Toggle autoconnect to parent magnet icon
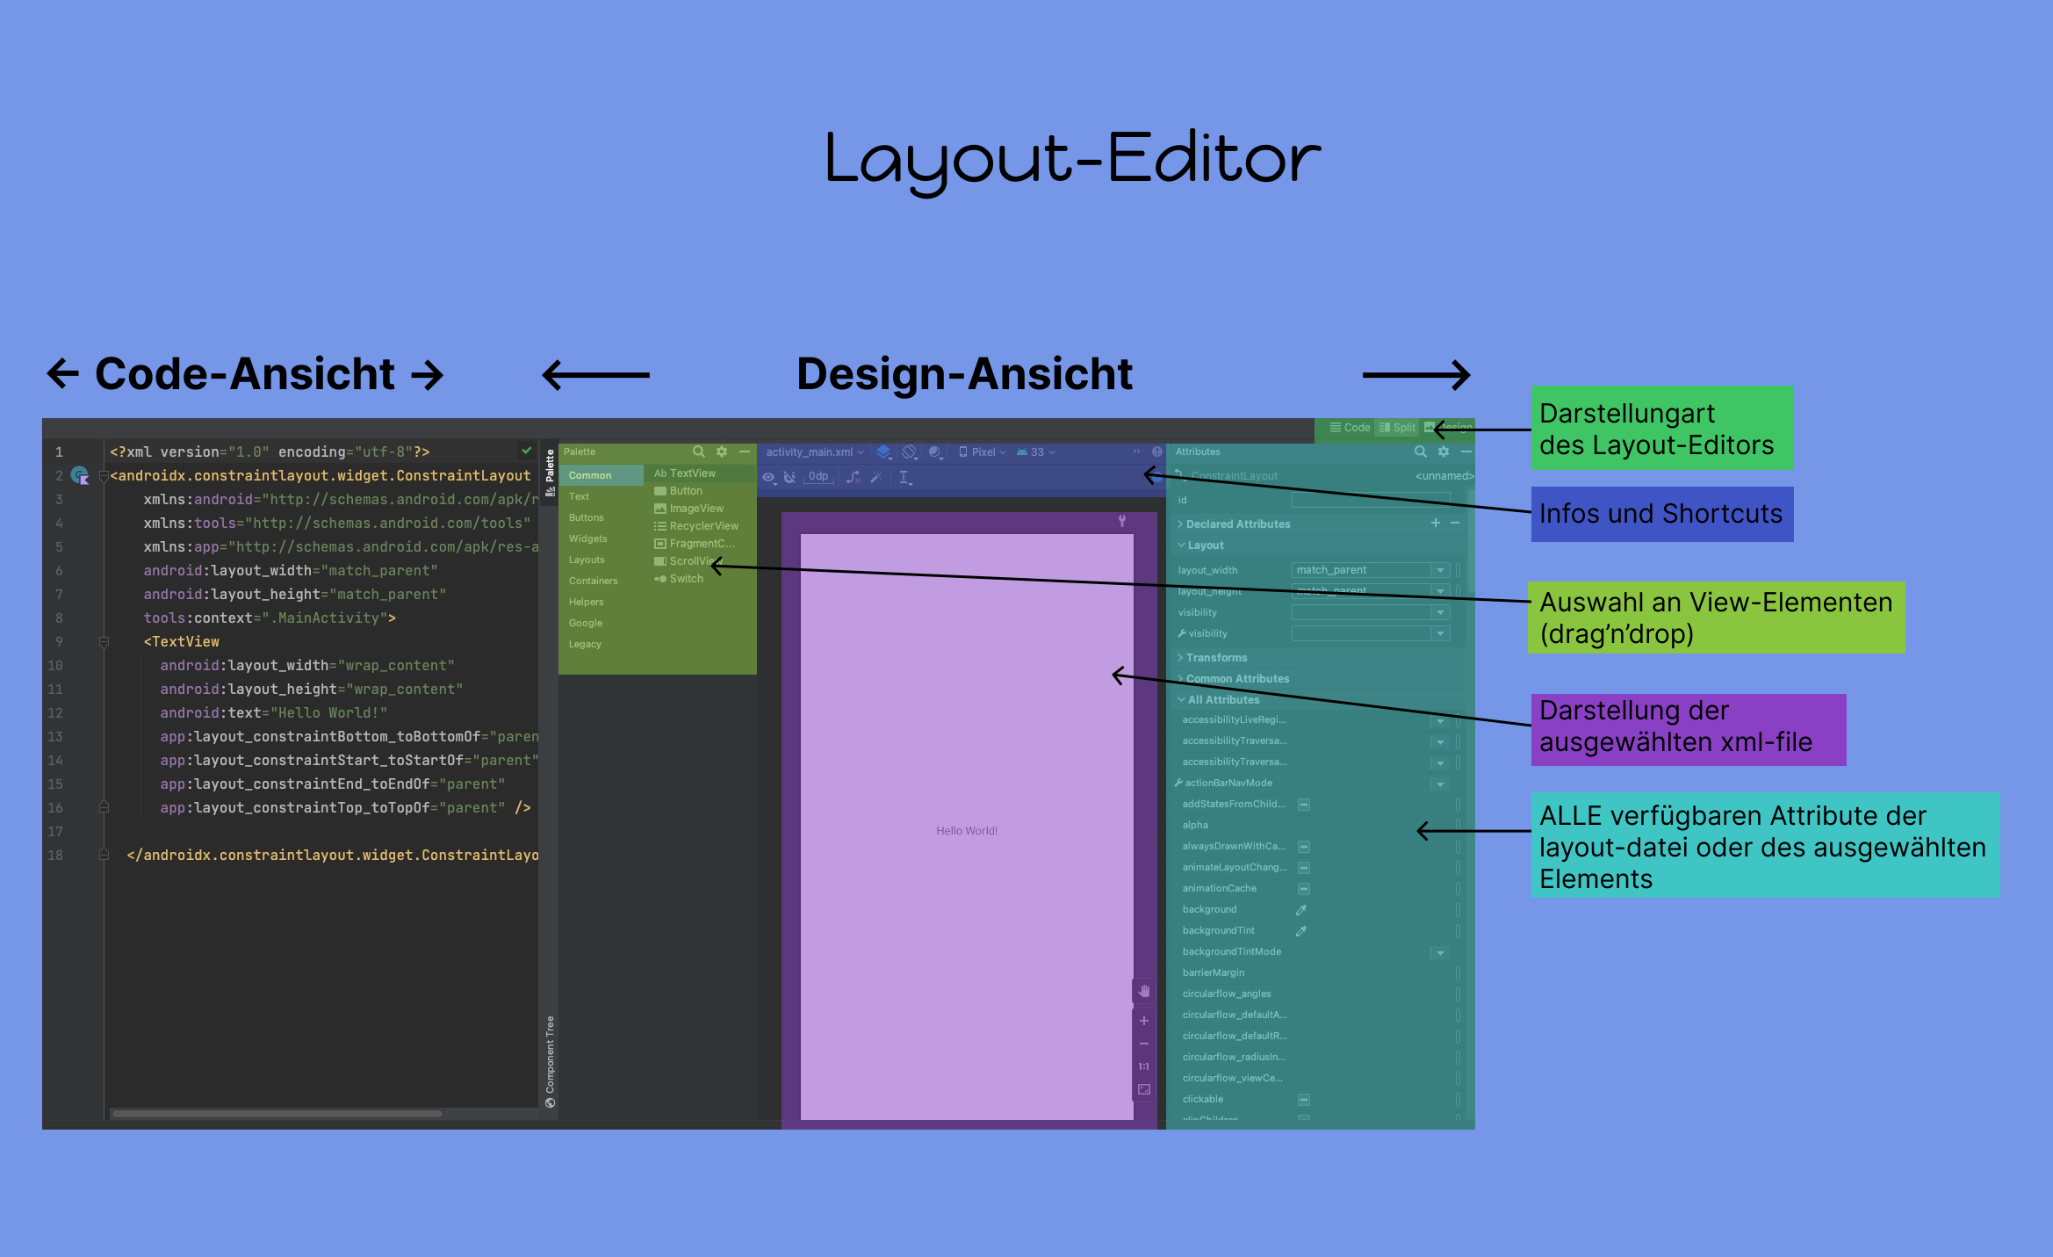Viewport: 2053px width, 1257px height. tap(789, 477)
